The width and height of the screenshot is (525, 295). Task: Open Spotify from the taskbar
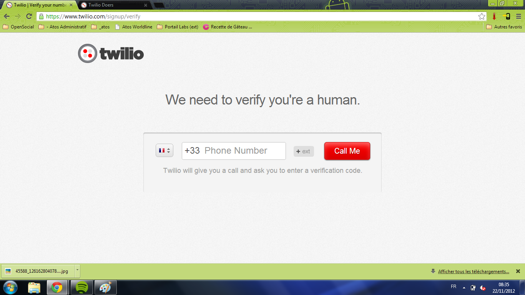click(x=82, y=287)
